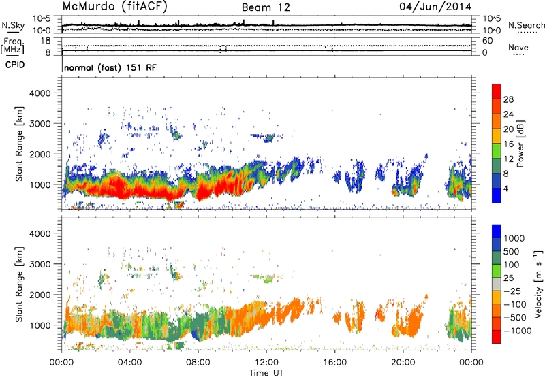Select the Beam 12 heading
Viewport: 545px width, 377px height.
click(x=266, y=7)
